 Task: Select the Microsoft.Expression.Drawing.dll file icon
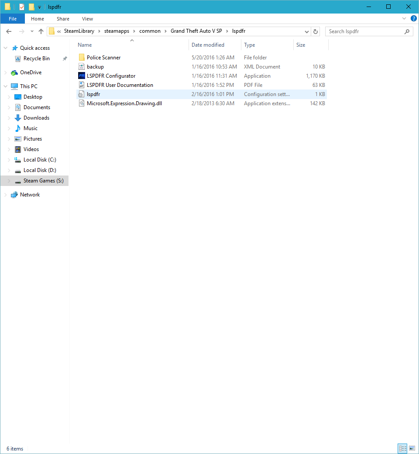tap(82, 103)
